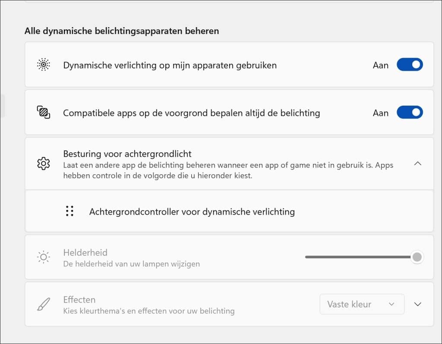
Task: Click the compatible apps layered icon
Action: click(x=43, y=112)
